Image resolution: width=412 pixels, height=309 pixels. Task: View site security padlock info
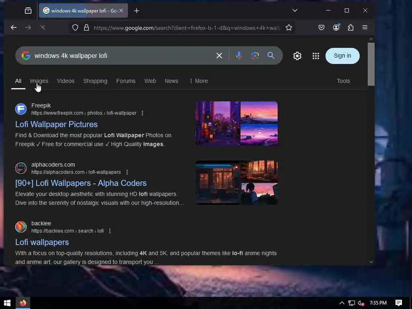point(87,28)
